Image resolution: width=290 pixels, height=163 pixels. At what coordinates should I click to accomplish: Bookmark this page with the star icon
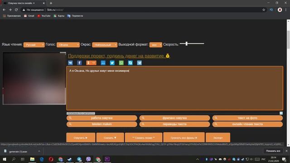[264, 10]
